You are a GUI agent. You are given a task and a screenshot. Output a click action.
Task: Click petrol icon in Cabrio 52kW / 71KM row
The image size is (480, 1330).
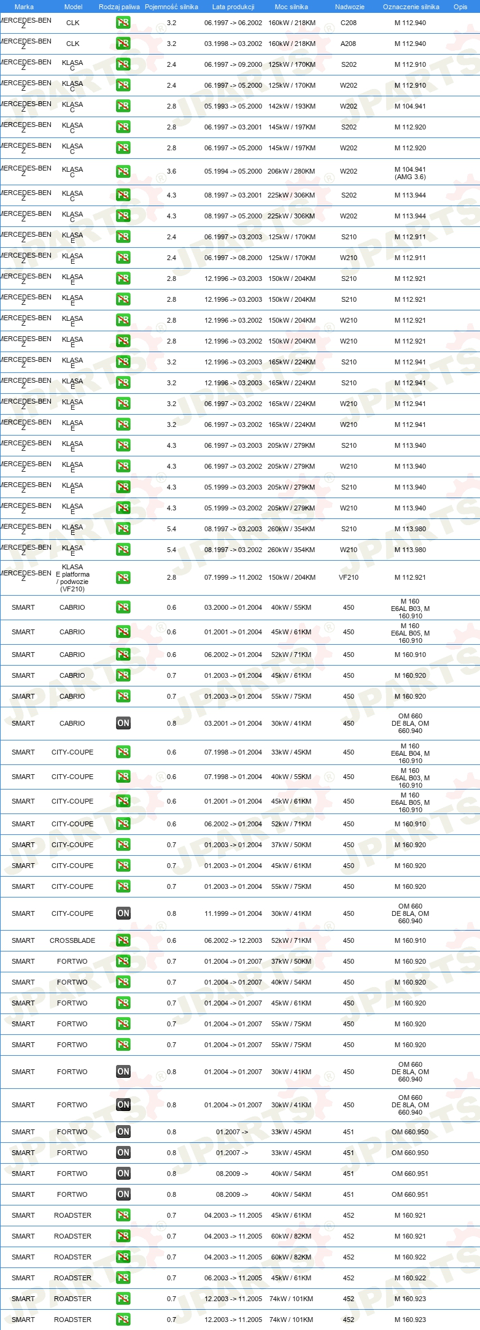pyautogui.click(x=123, y=655)
